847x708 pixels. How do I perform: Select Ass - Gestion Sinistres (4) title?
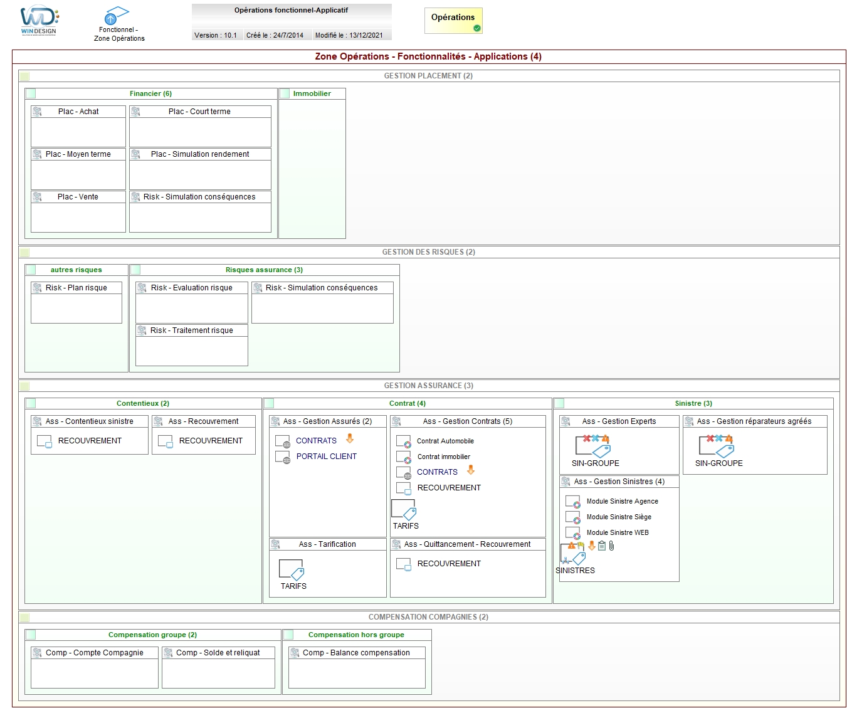click(x=619, y=482)
